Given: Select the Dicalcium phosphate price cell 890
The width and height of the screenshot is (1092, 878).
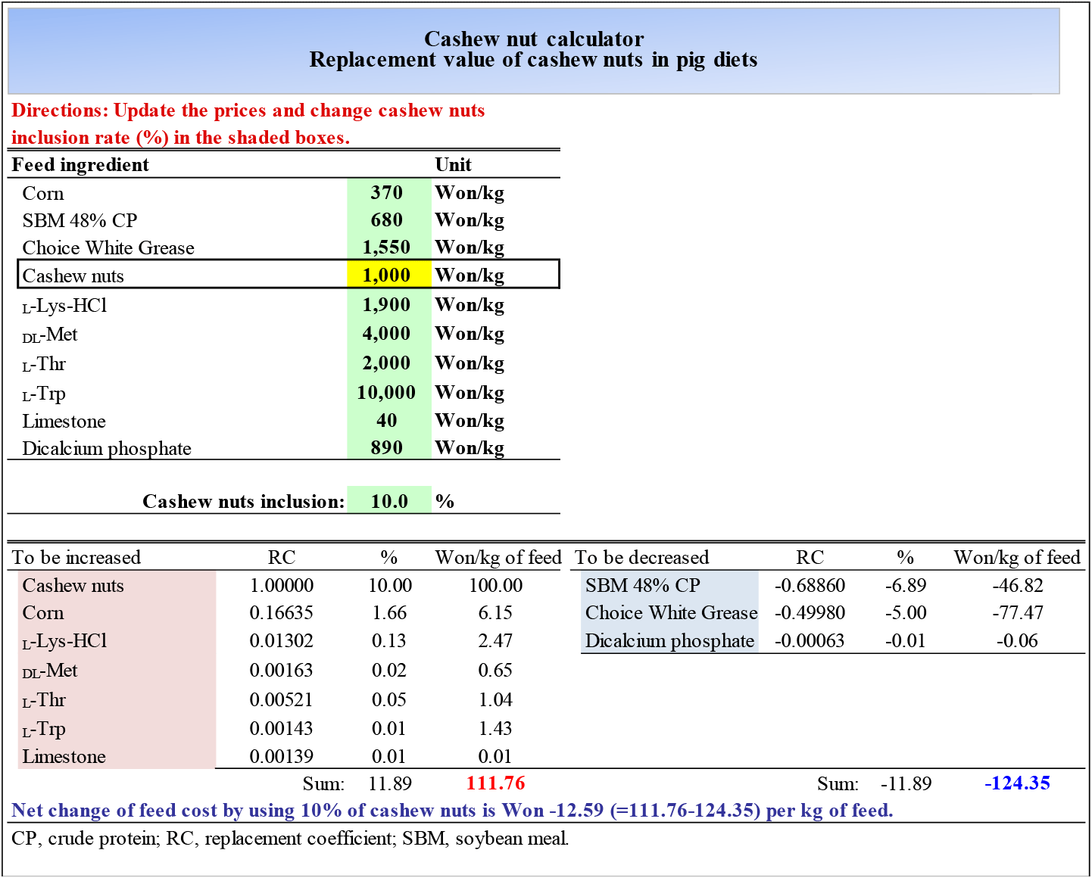Looking at the screenshot, I should point(388,448).
